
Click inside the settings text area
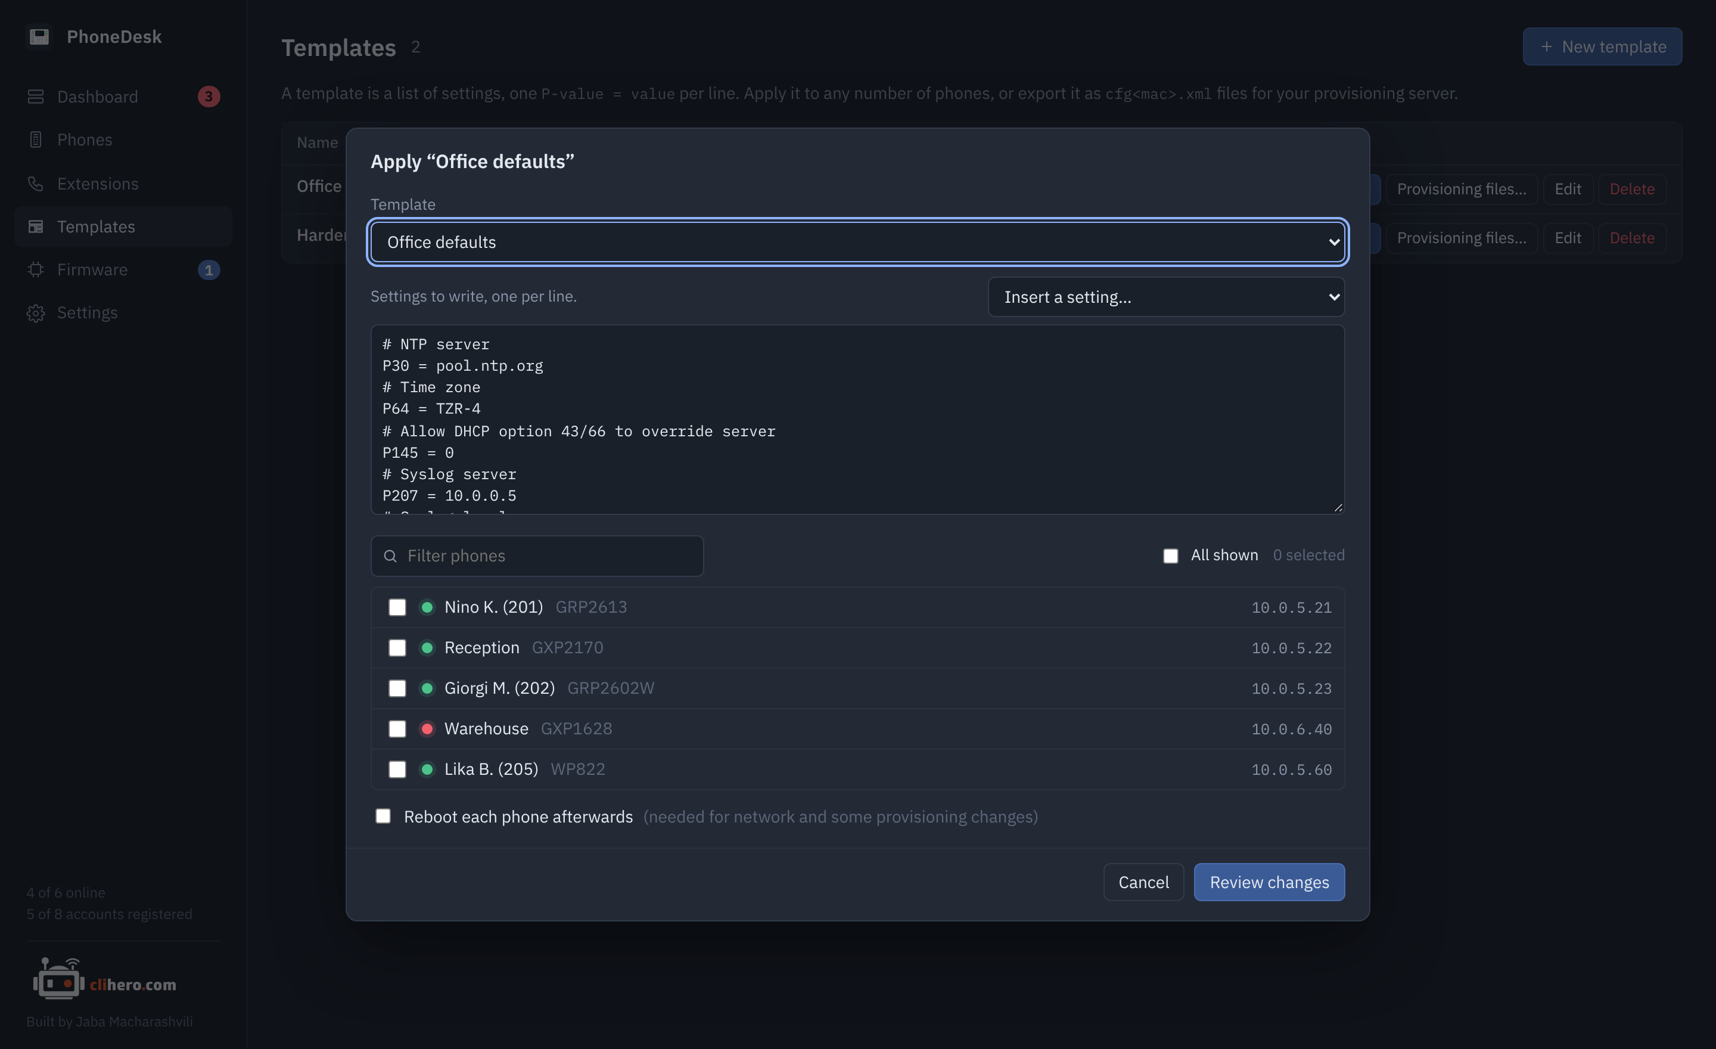coord(857,420)
